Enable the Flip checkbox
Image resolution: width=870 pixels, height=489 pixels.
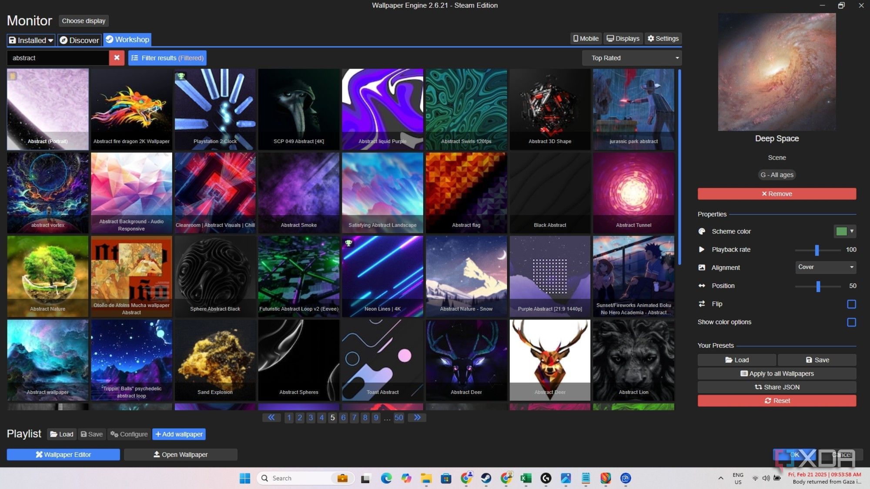click(x=851, y=304)
